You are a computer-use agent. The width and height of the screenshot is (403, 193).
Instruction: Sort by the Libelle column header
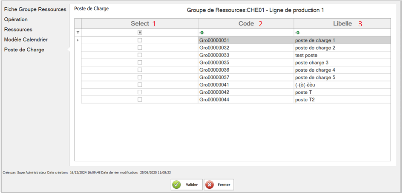(x=342, y=24)
